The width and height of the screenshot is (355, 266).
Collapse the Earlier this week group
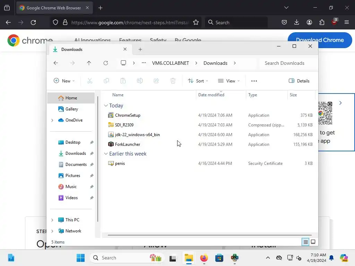point(106,154)
